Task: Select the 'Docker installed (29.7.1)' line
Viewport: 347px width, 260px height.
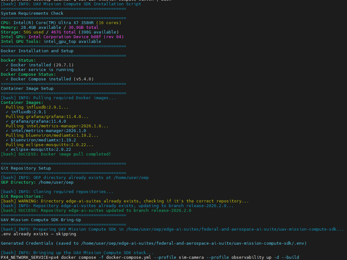Action: pyautogui.click(x=39, y=65)
